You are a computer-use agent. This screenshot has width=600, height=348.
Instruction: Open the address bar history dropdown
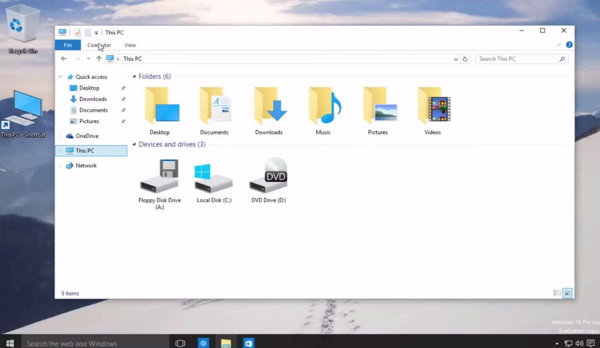coord(455,58)
